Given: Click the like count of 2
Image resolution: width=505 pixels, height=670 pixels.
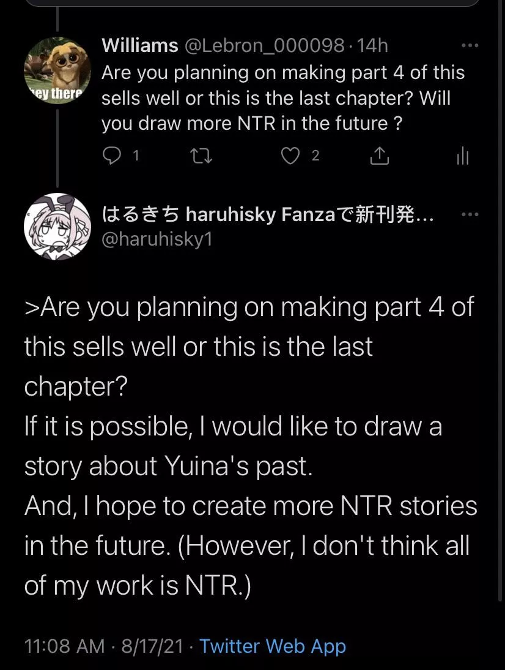Looking at the screenshot, I should tap(315, 156).
